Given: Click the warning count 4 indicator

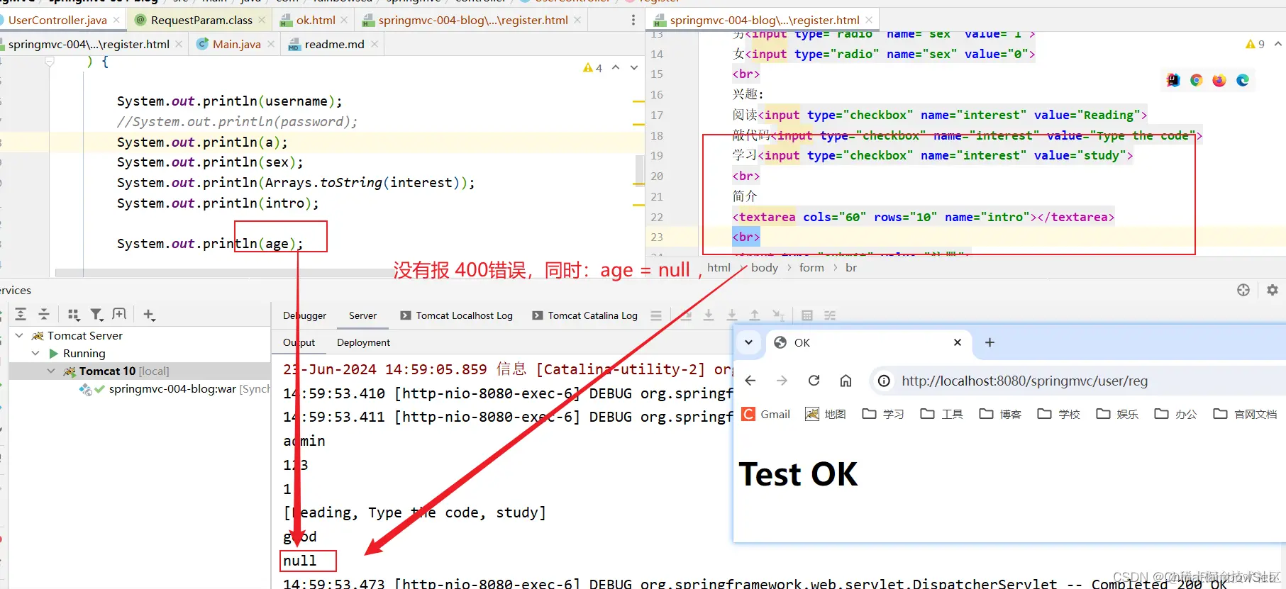Looking at the screenshot, I should coord(592,68).
